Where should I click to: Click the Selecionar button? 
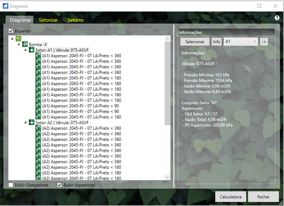tap(194, 41)
